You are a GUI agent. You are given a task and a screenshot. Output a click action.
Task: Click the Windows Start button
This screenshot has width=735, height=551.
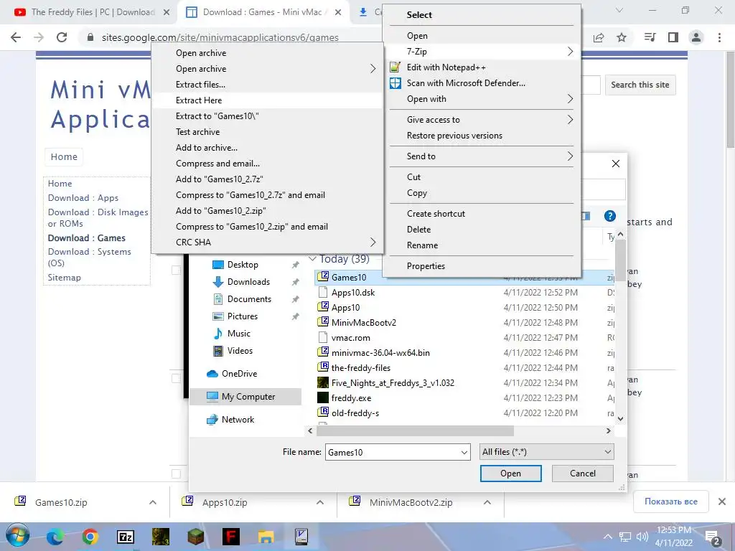pyautogui.click(x=17, y=536)
